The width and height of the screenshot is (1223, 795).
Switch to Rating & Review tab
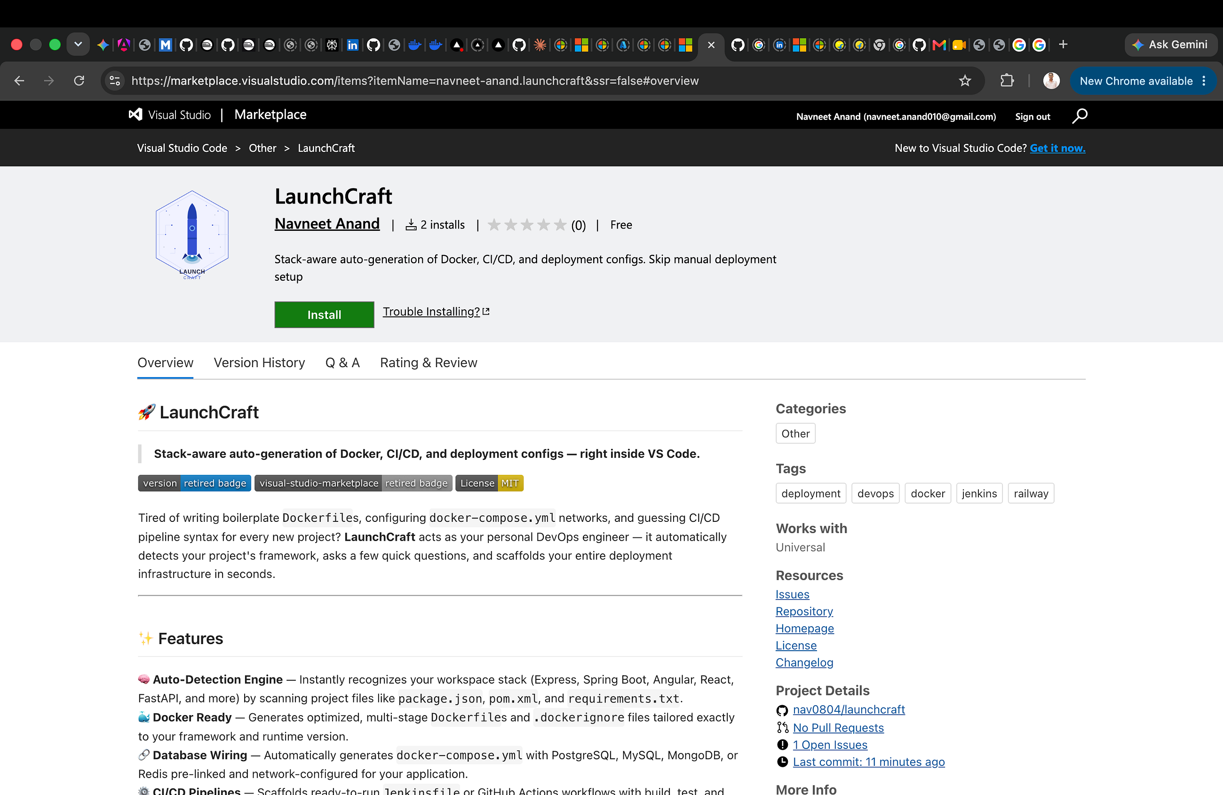(x=429, y=362)
